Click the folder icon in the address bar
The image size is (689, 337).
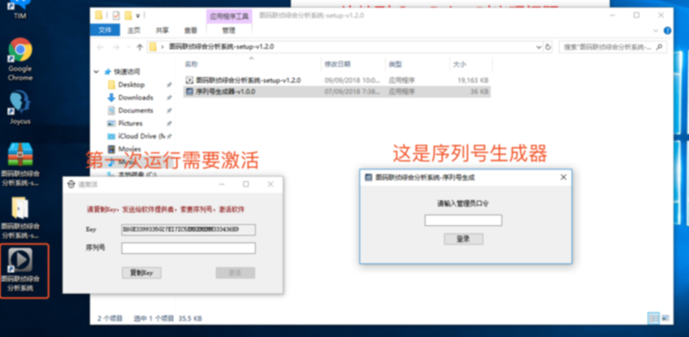(x=152, y=47)
